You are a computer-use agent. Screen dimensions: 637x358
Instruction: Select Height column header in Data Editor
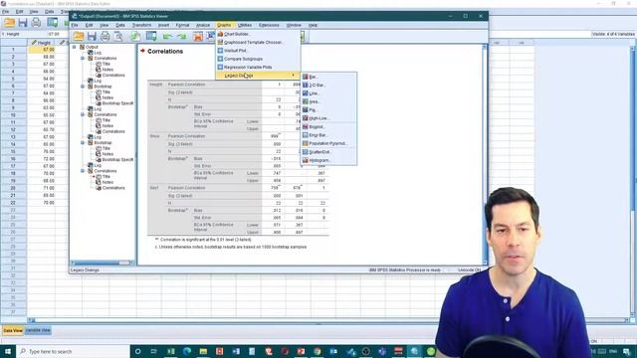(x=42, y=43)
